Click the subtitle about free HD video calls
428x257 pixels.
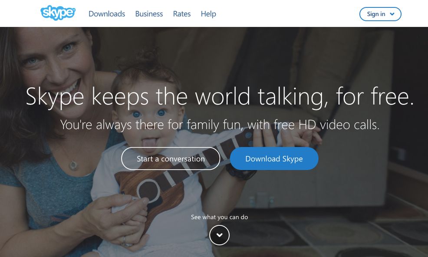(x=220, y=125)
